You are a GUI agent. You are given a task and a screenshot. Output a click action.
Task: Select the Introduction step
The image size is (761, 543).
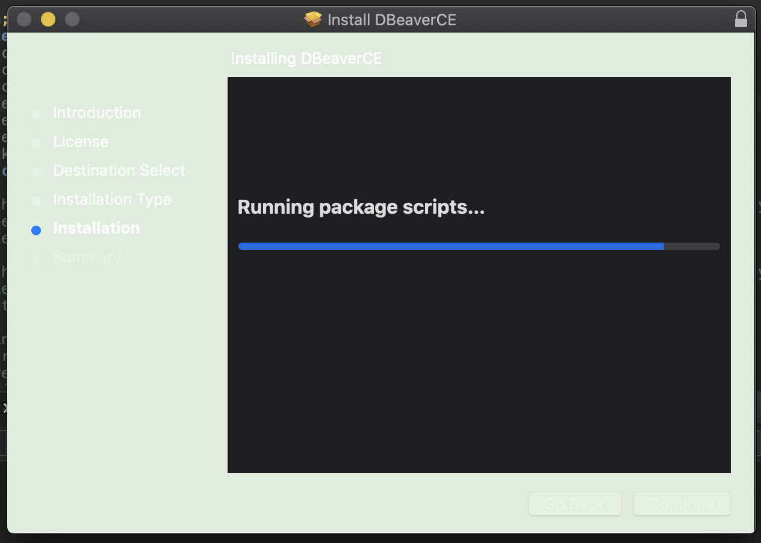[x=97, y=113]
